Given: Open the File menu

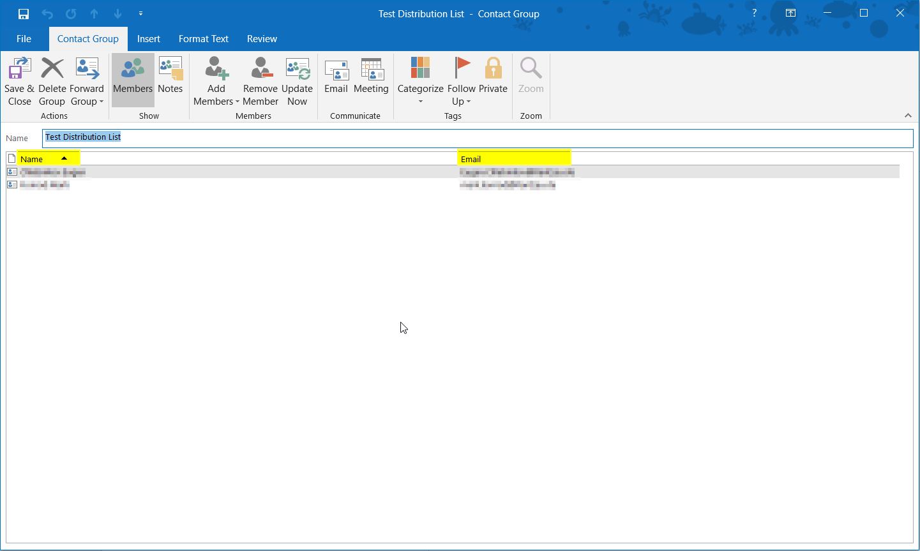Looking at the screenshot, I should (24, 38).
